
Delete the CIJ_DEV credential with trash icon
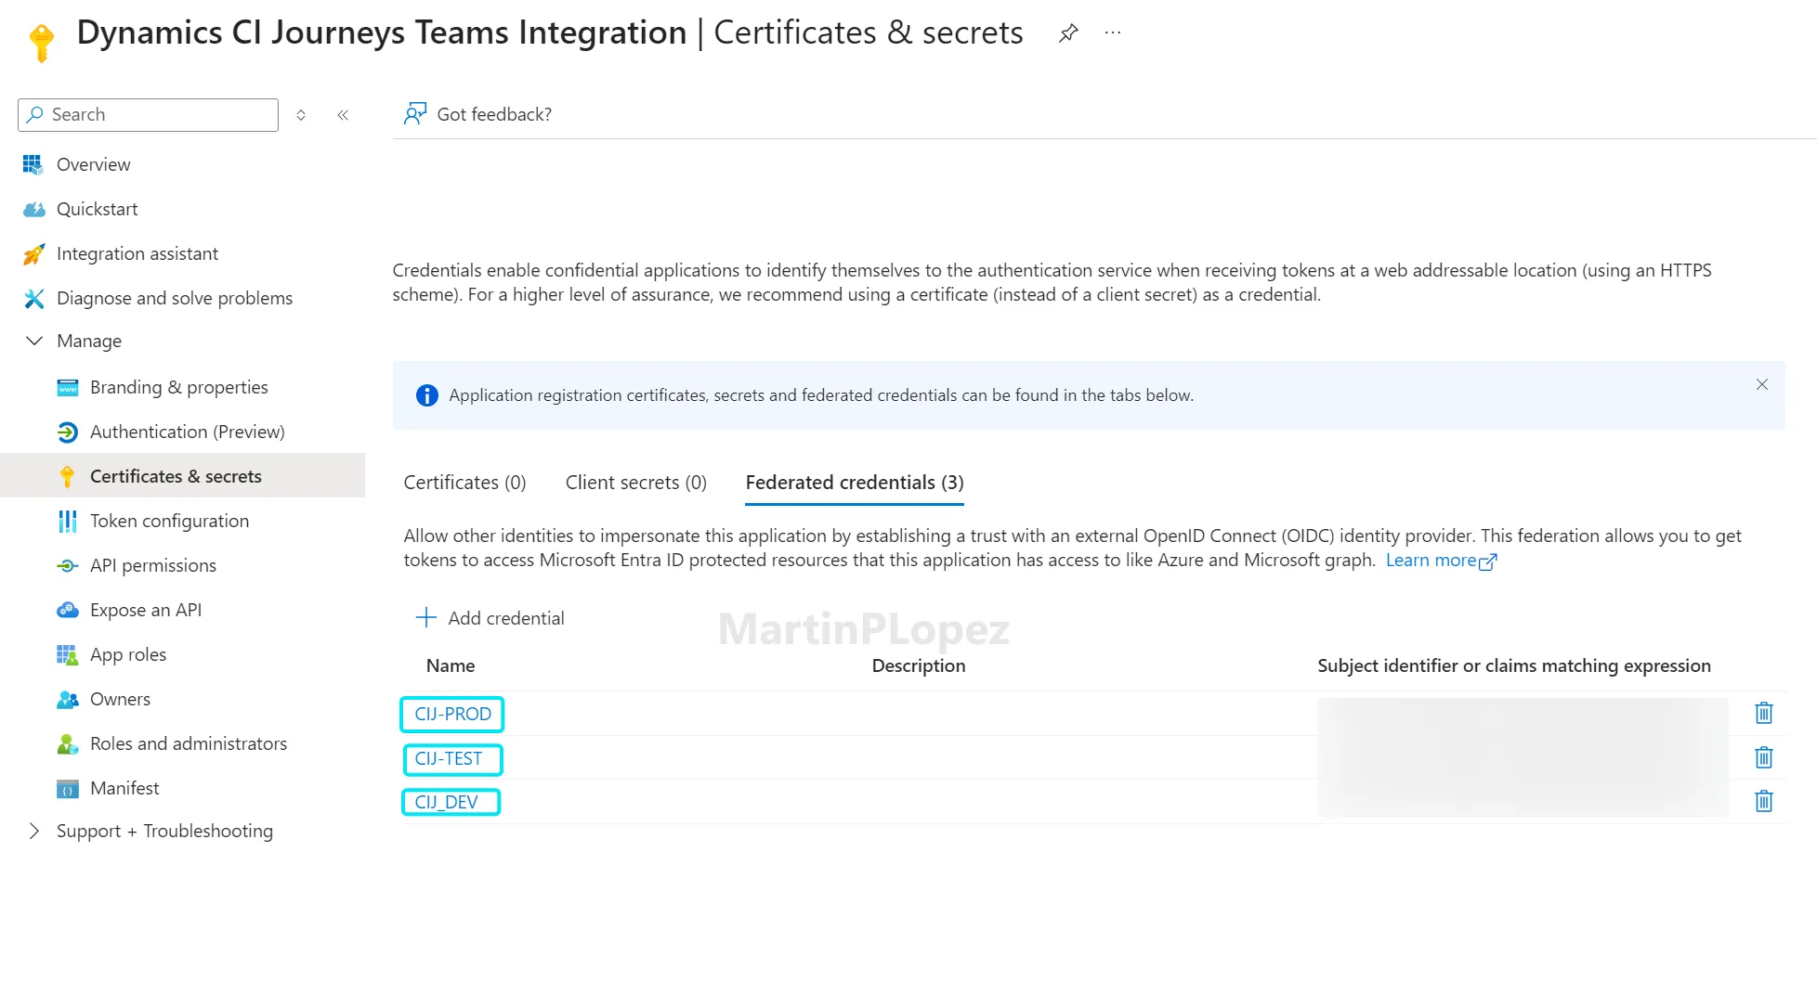tap(1764, 801)
